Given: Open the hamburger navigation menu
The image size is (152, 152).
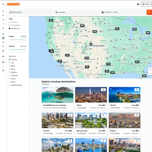Looking at the screenshot, I should click(x=3, y=4).
